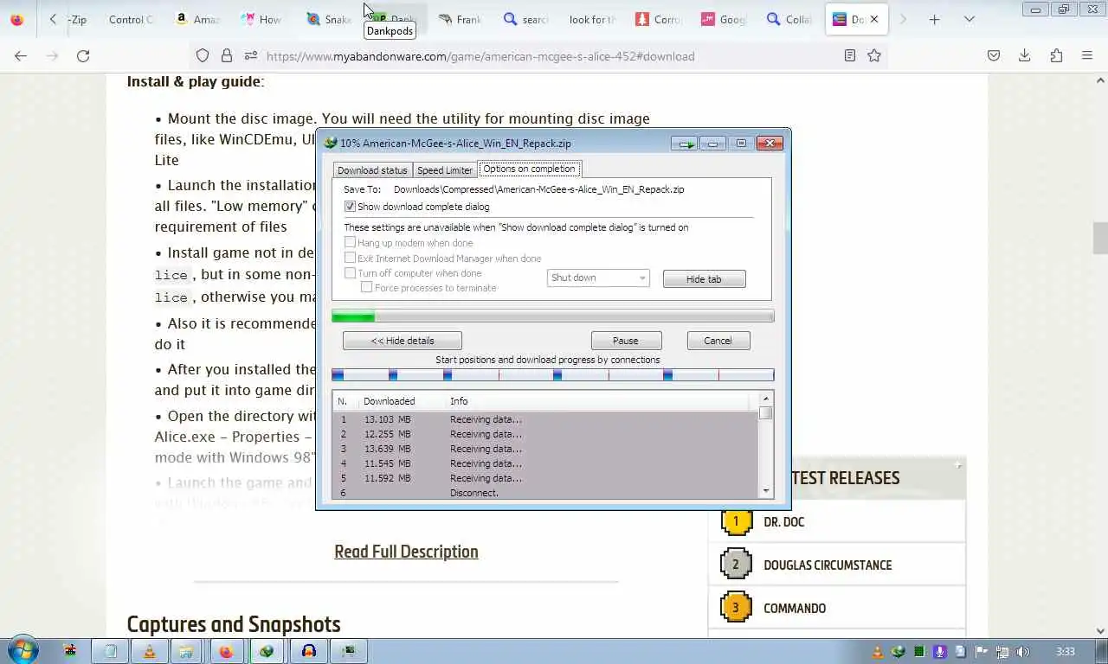Check Force processes to terminate
The width and height of the screenshot is (1108, 664).
pos(367,287)
